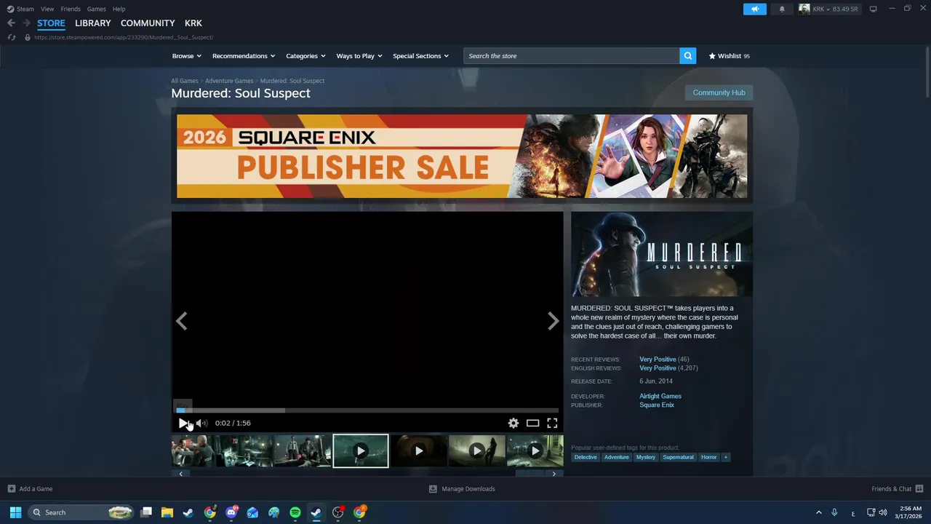Switch to the COMMUNITY tab
Viewport: 931px width, 524px height.
[x=148, y=23]
